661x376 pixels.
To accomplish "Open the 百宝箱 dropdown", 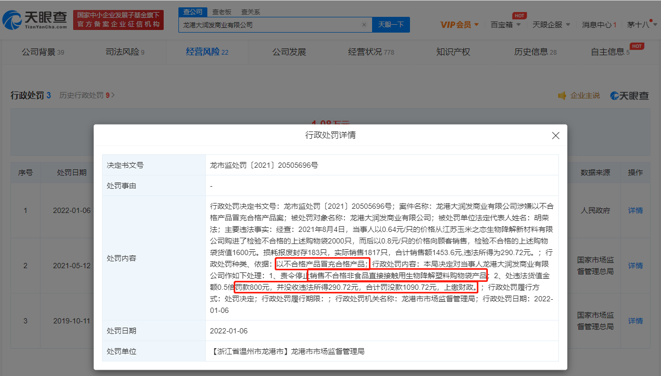I will pyautogui.click(x=506, y=25).
